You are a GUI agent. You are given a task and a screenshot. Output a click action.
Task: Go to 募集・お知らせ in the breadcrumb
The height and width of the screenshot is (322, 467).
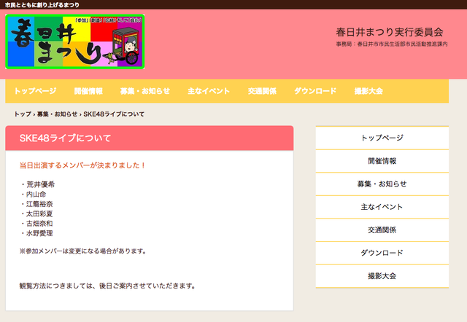click(57, 114)
